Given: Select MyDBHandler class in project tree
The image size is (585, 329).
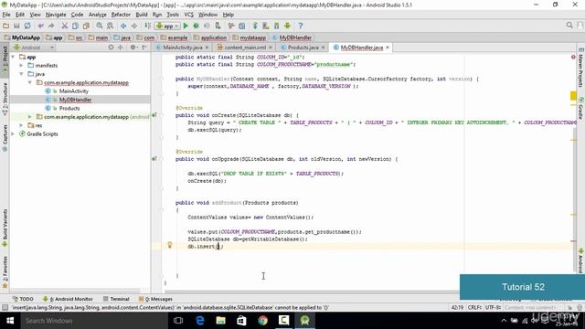Looking at the screenshot, I should click(x=75, y=100).
